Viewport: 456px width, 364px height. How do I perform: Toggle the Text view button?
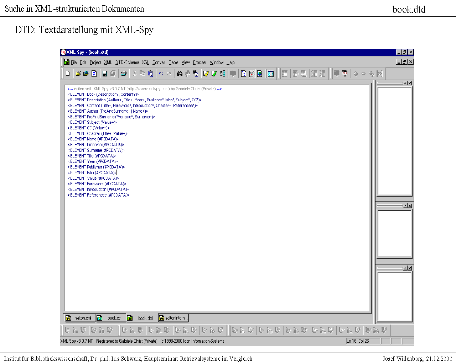pyautogui.click(x=252, y=74)
